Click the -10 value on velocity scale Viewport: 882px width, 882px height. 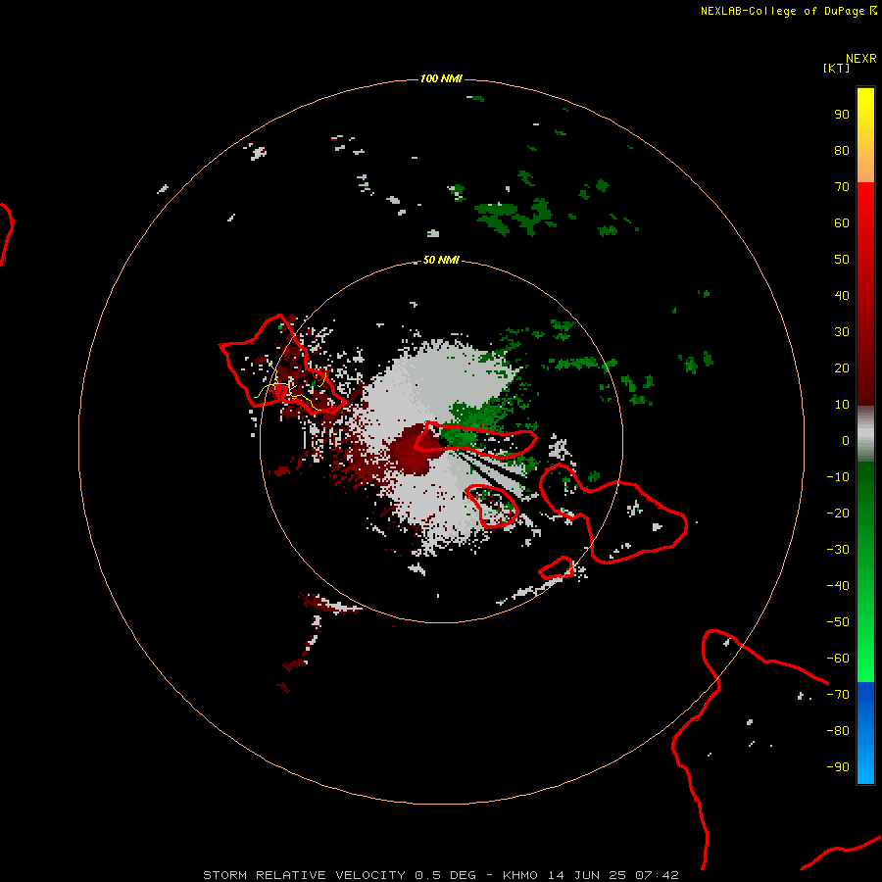tap(838, 477)
